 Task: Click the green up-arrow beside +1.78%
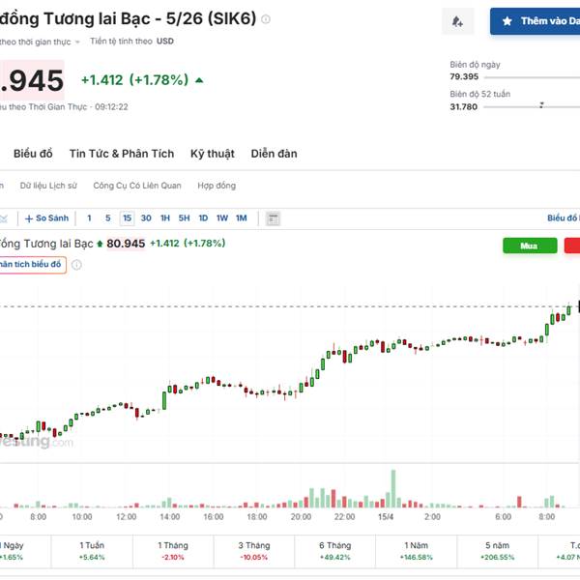tap(199, 80)
